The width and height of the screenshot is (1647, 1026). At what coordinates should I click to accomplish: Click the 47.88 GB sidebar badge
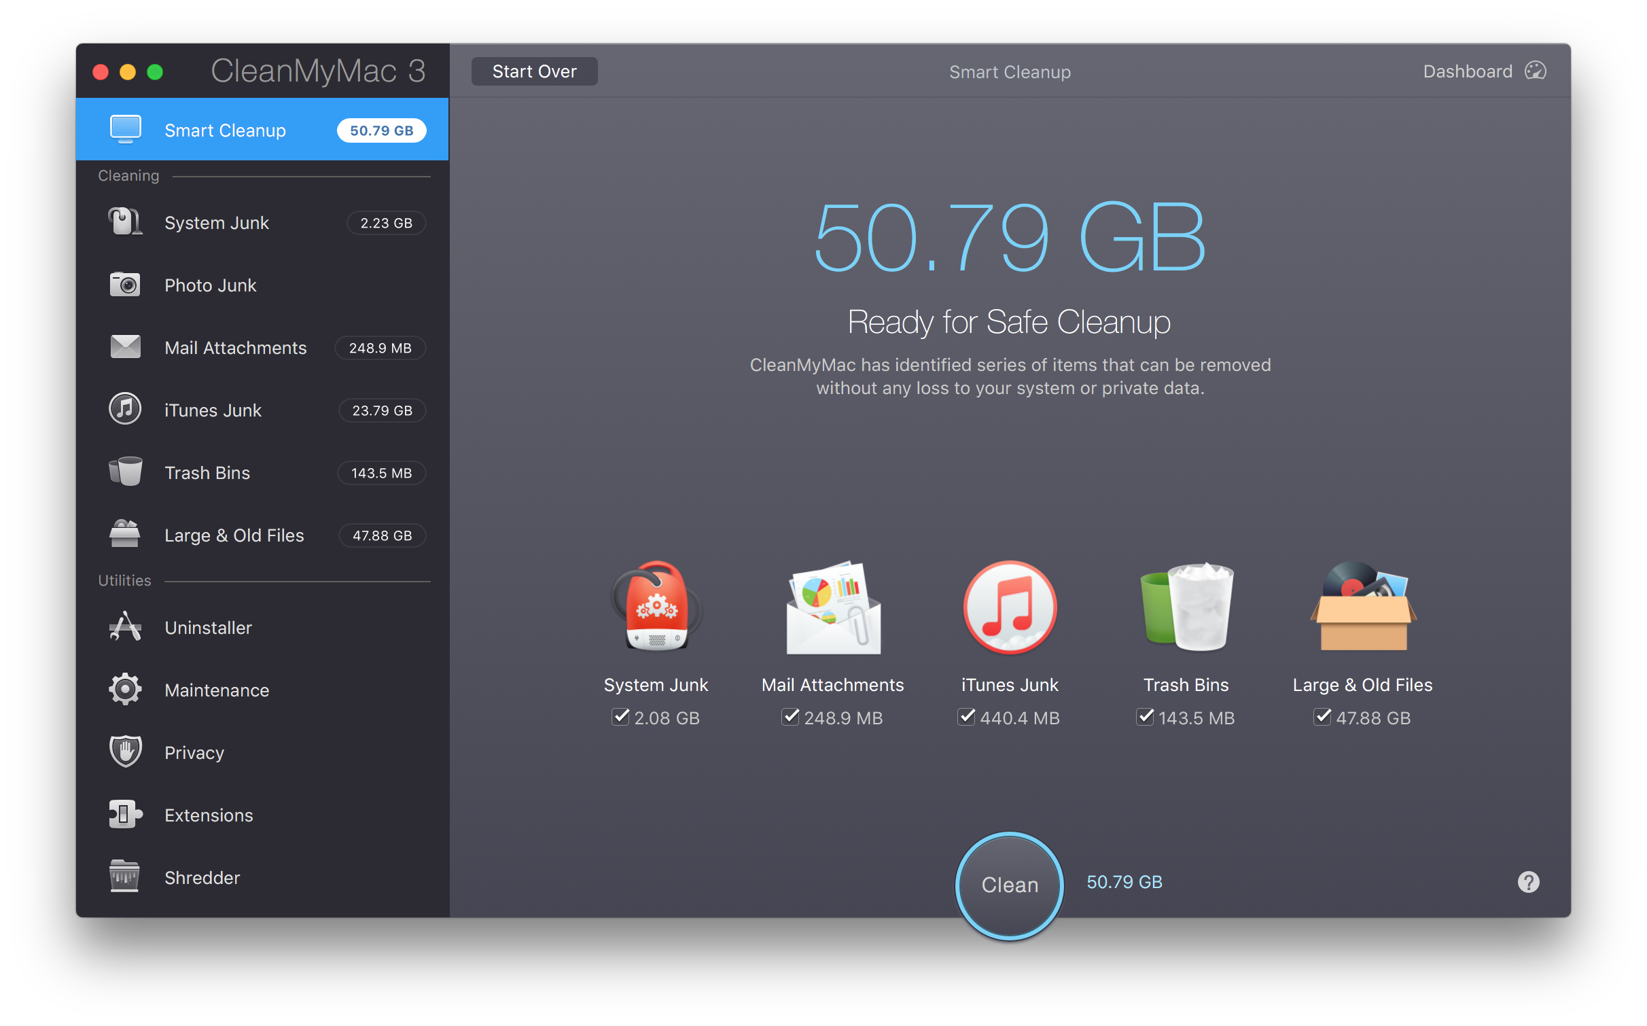pyautogui.click(x=382, y=535)
